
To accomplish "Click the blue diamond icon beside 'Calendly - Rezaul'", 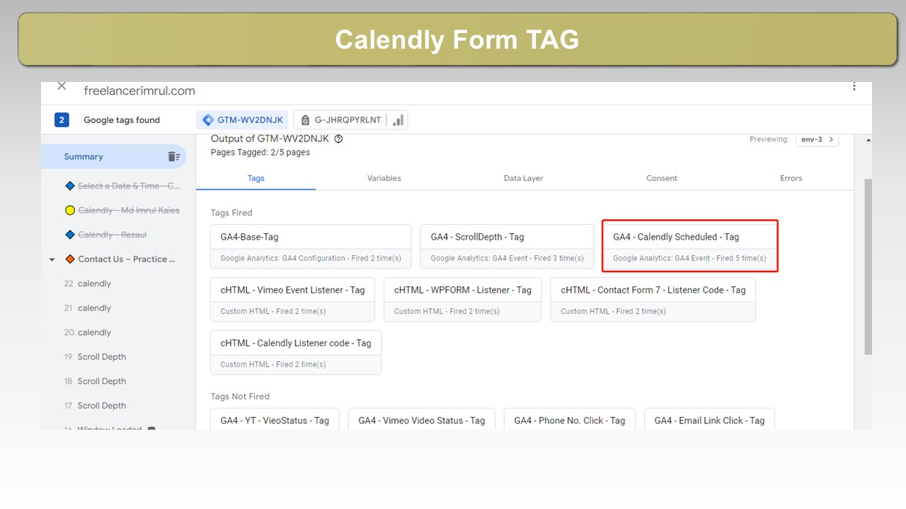I will (69, 235).
